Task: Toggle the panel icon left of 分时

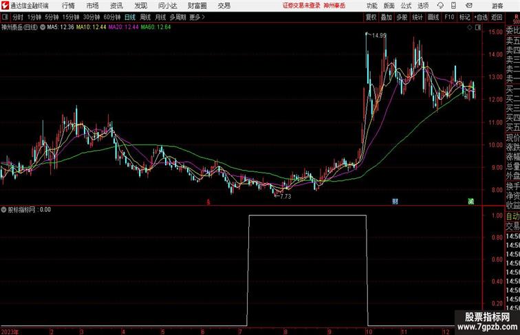Action: 5,17
